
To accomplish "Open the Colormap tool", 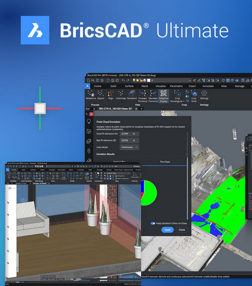I will point(121,95).
